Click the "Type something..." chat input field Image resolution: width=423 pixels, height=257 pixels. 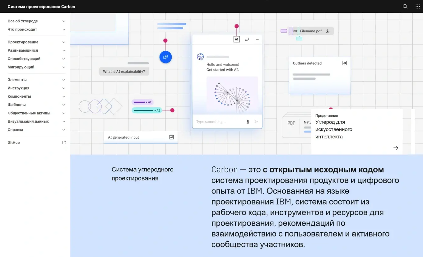pyautogui.click(x=218, y=122)
